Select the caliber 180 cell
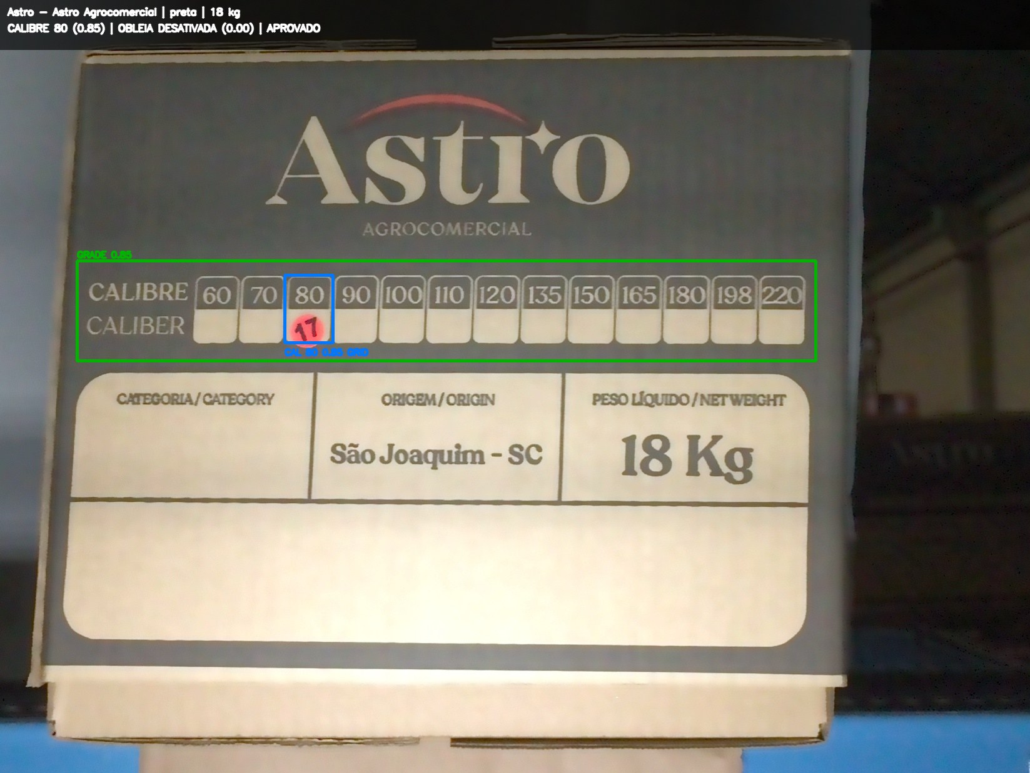1030x773 pixels. point(686,309)
